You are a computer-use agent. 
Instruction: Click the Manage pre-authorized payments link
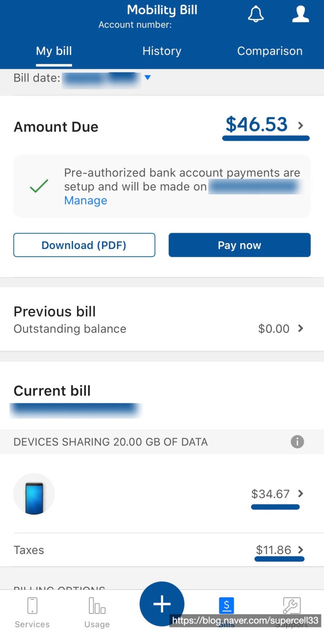[x=85, y=200]
